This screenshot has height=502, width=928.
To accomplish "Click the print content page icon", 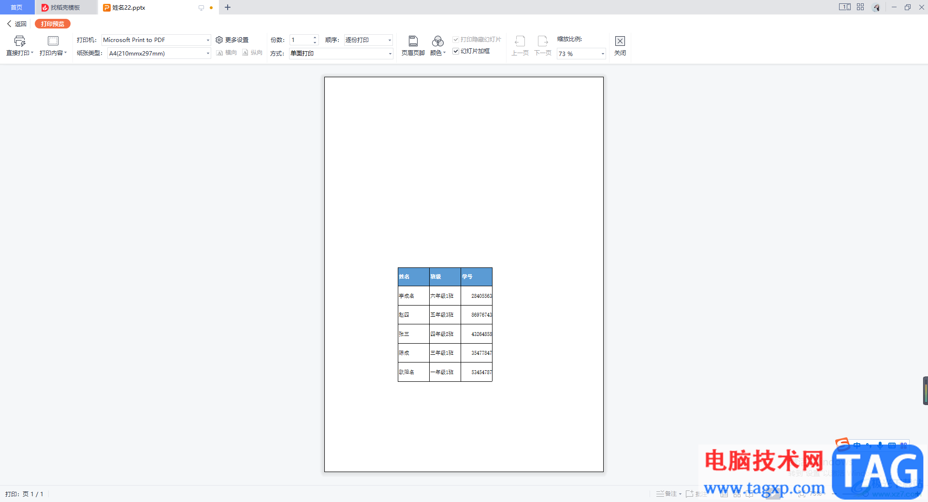I will pyautogui.click(x=53, y=41).
